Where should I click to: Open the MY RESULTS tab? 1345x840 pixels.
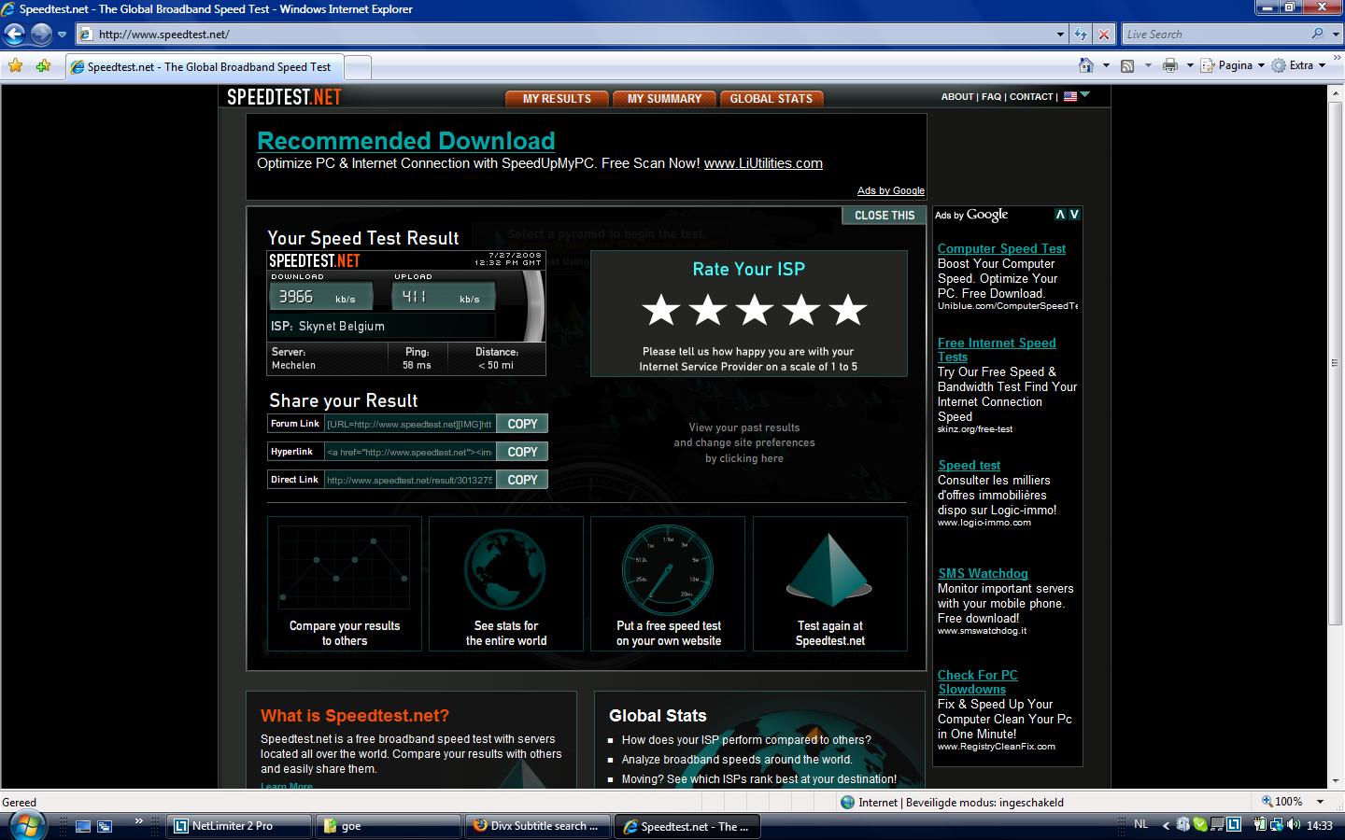click(557, 98)
